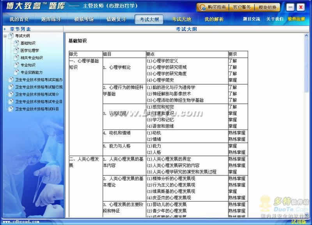Click icon beside 卫生专业技术资格考试专业目
The height and width of the screenshot is (225, 312).
coord(11,102)
